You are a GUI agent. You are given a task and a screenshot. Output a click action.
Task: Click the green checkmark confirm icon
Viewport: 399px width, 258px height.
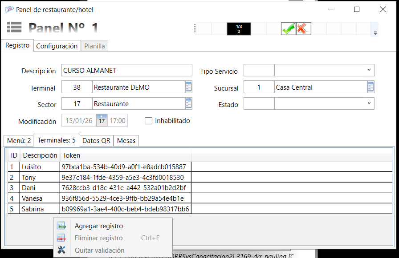288,29
